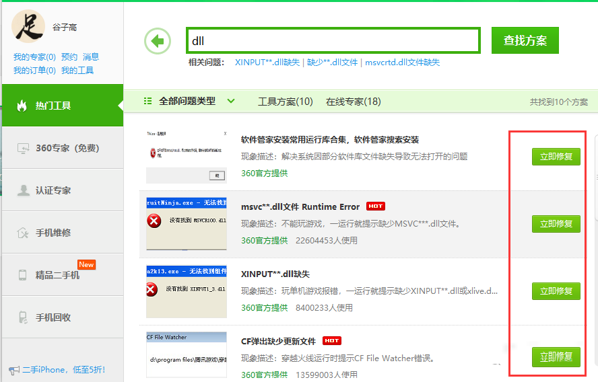Click 立即修复 for CF弹出缺少更新文件
598x382 pixels.
(556, 357)
